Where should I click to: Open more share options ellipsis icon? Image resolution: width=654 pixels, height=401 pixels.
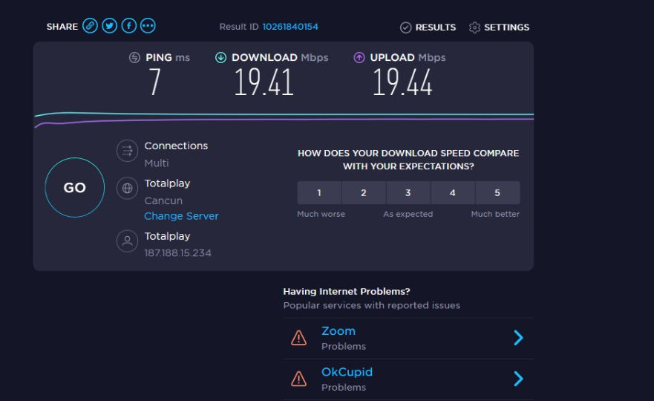tap(148, 26)
